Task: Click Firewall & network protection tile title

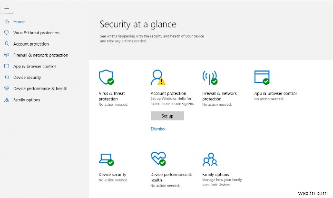Action: (219, 96)
